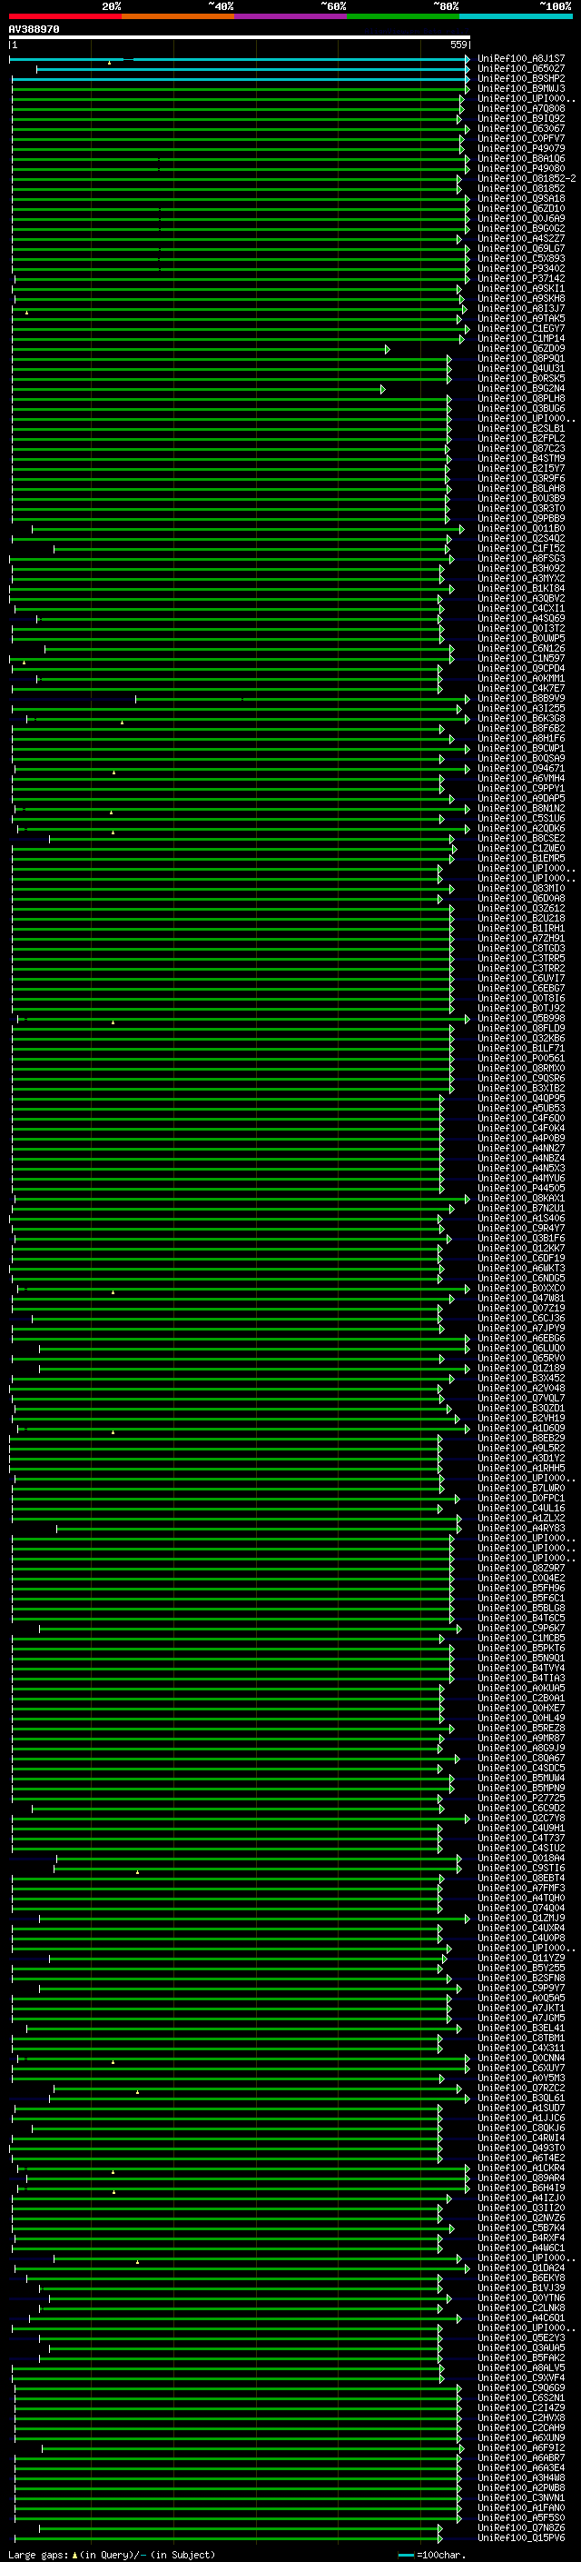Click label UniRef100_C3TRR5

pos(521,959)
